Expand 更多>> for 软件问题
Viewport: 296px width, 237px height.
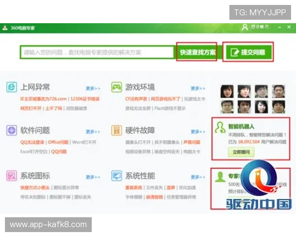(x=93, y=132)
